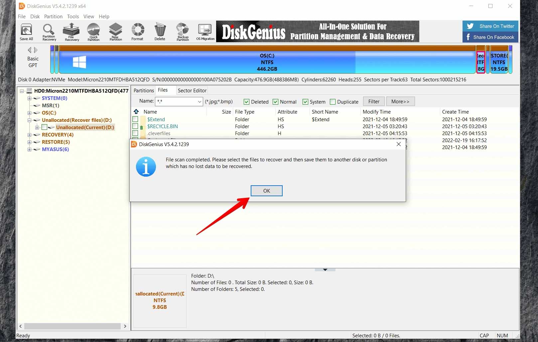Screen dimensions: 538x342
Task: Go to previous disk with left arrow
Action: 30,50
